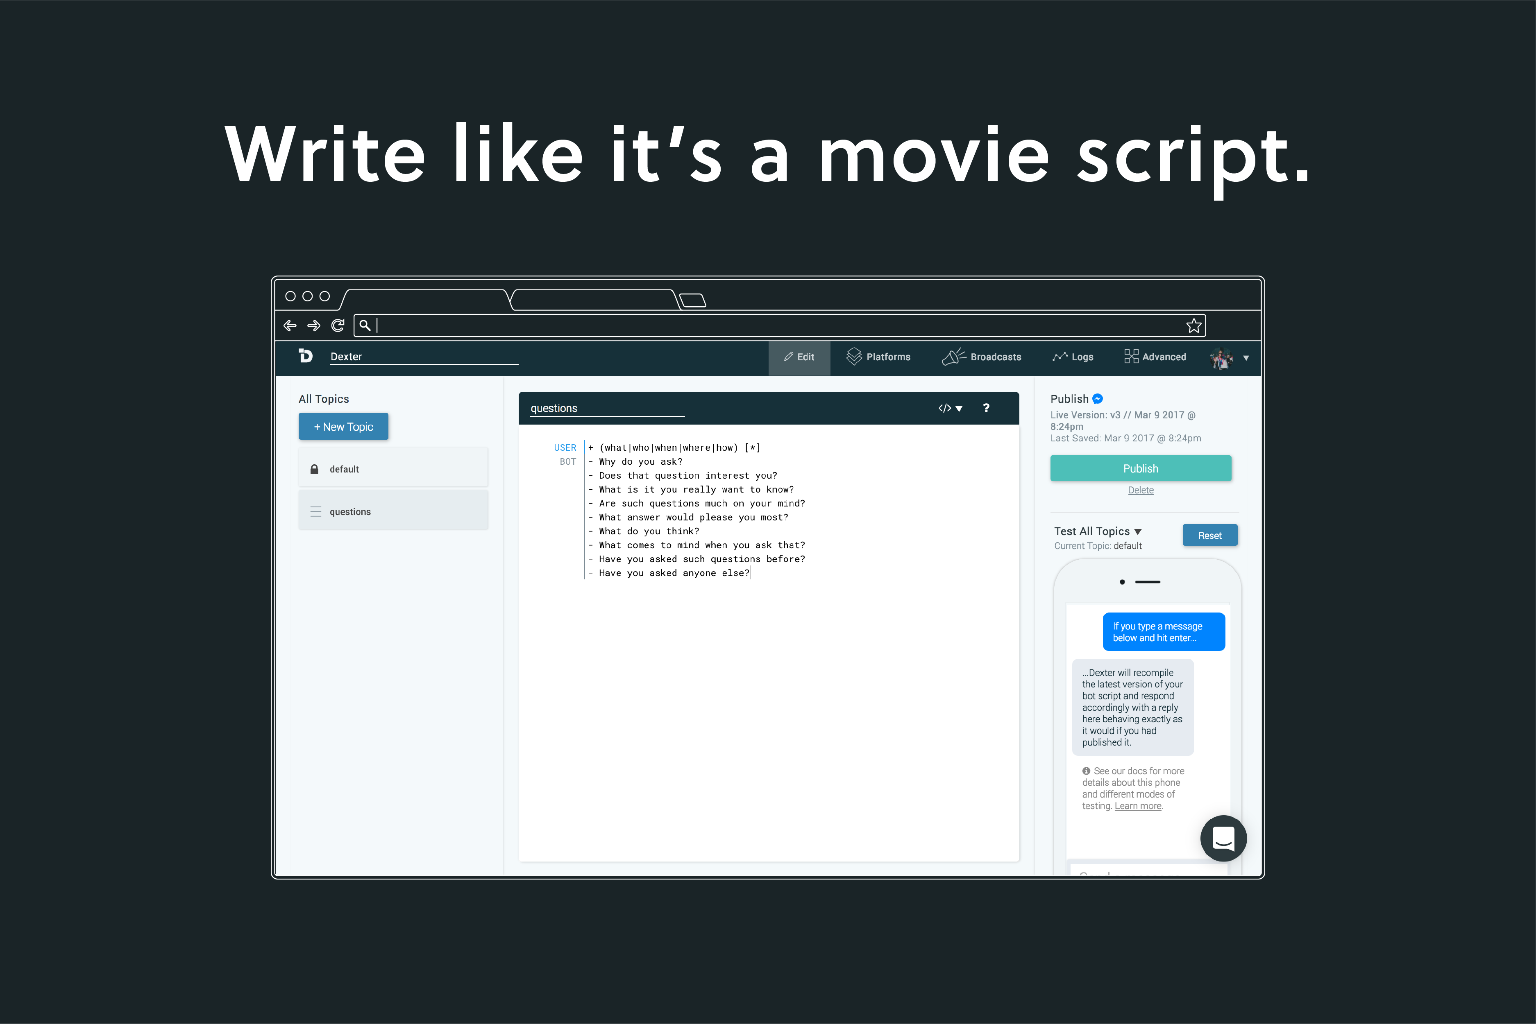Click the browser address bar
Image resolution: width=1536 pixels, height=1024 pixels.
pos(778,325)
